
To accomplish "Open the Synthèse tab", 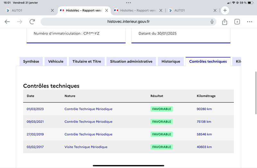I will pyautogui.click(x=31, y=61).
